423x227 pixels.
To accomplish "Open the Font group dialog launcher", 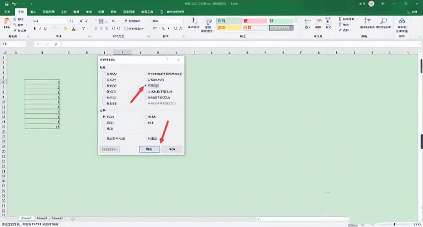I will pyautogui.click(x=89, y=36).
